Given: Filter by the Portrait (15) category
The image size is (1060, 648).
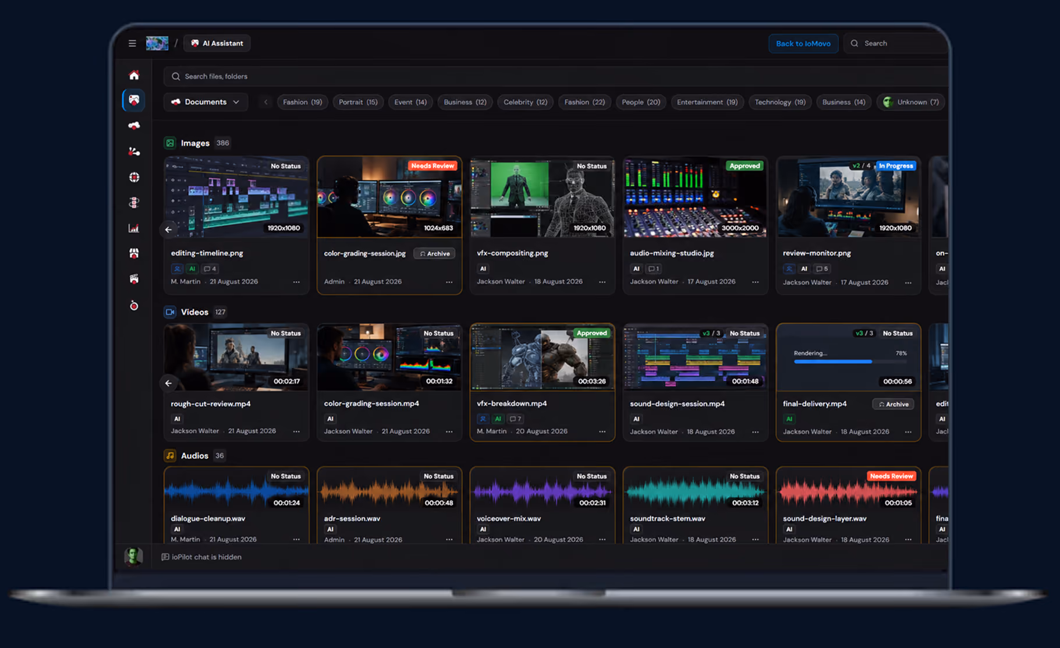Looking at the screenshot, I should coord(358,102).
